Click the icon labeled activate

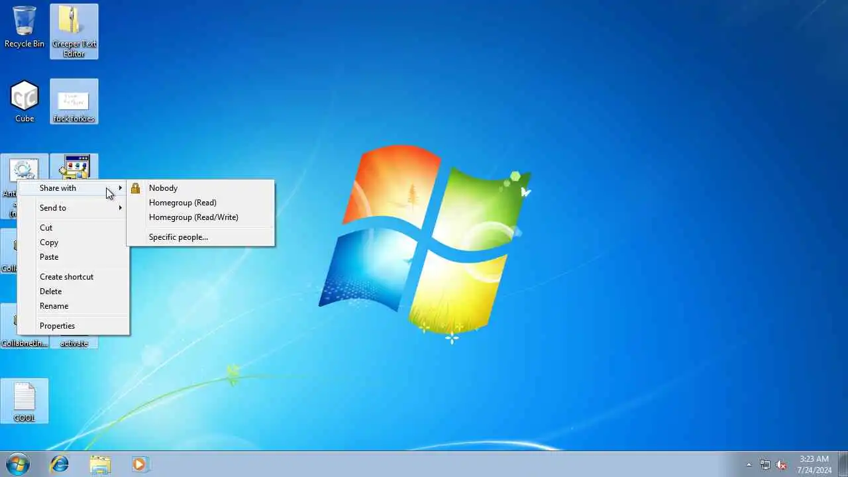pos(74,343)
